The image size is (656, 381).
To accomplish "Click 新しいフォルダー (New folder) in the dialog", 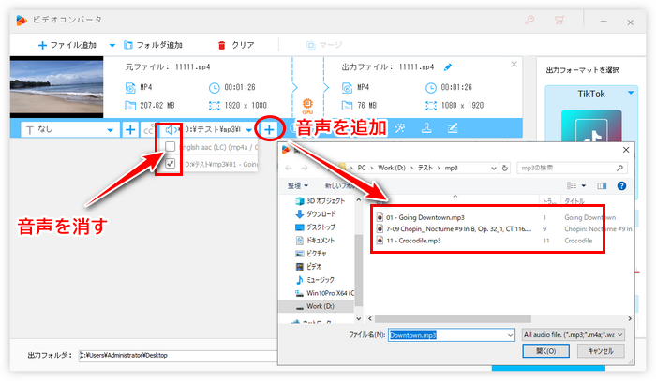I will click(x=341, y=185).
